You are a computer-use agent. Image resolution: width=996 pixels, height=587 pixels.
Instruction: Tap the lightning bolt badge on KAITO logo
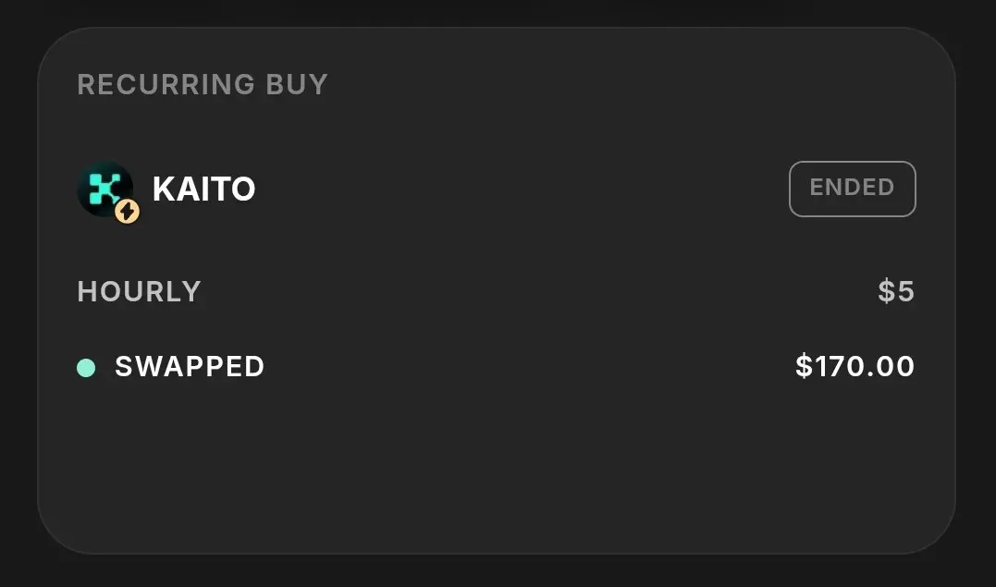[x=128, y=213]
